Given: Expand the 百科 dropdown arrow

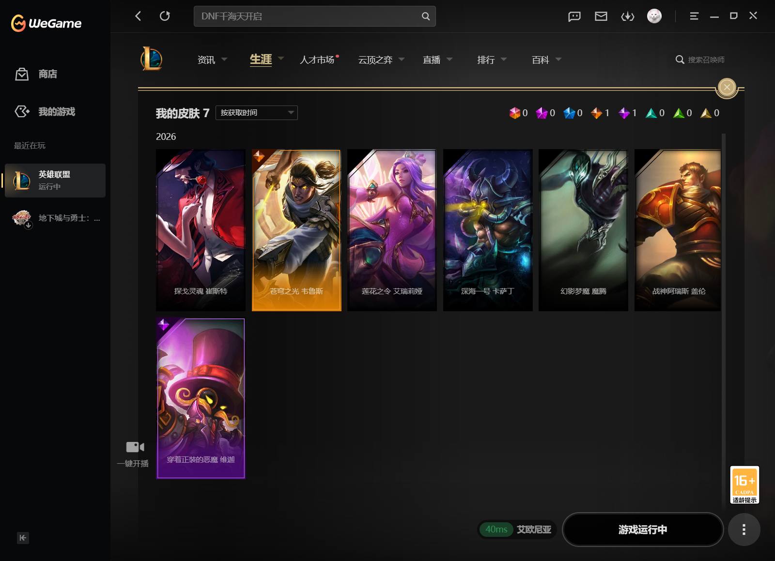Looking at the screenshot, I should point(558,60).
